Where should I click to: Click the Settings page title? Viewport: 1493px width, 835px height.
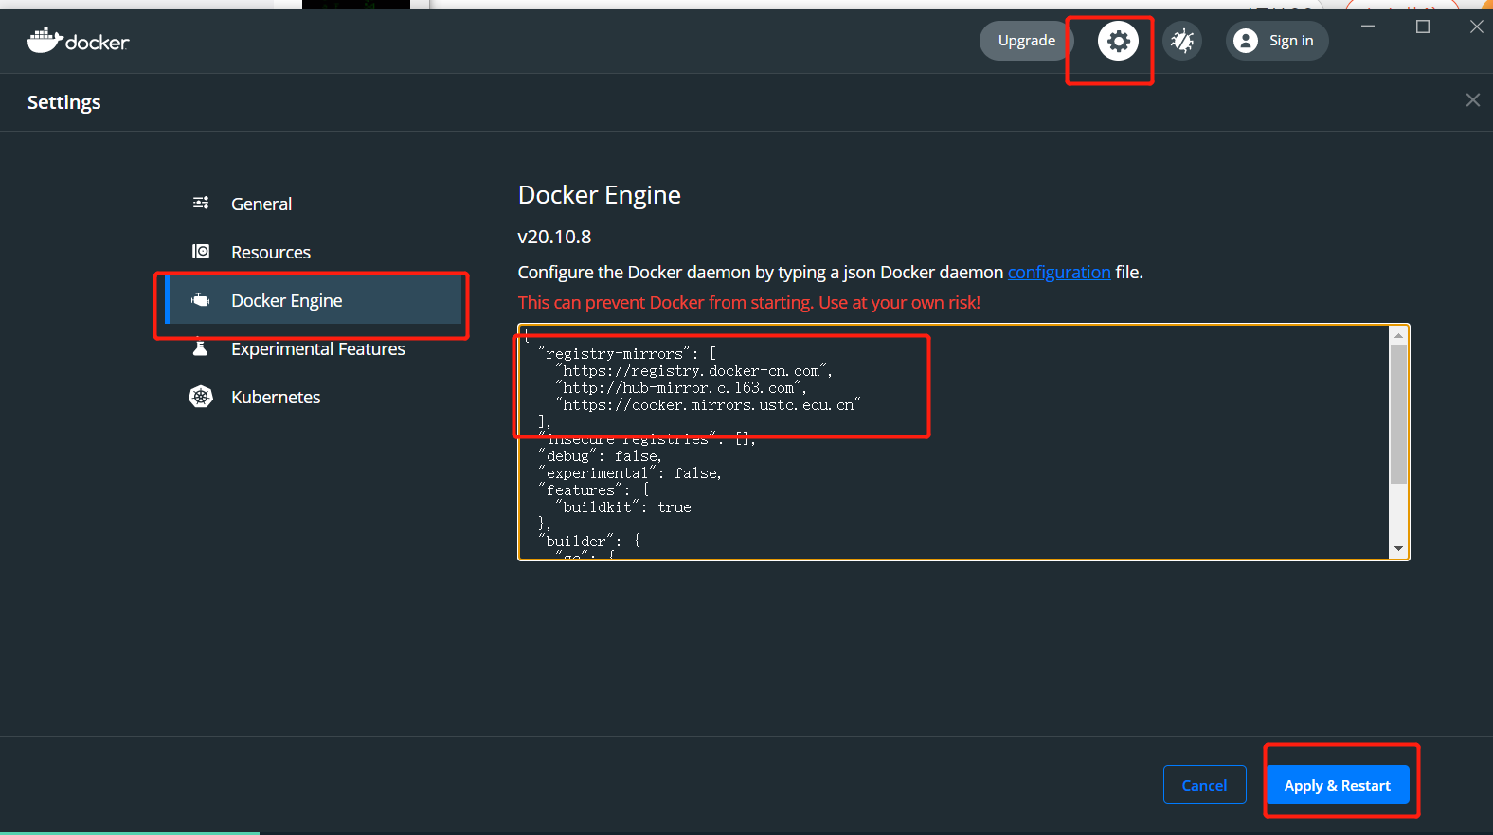click(63, 102)
